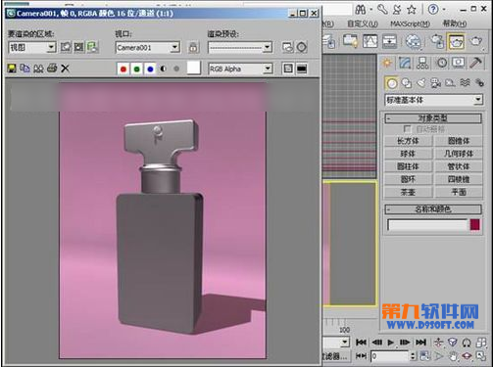493x367 pixels.
Task: Open the MAXScript(M) menu
Action: click(x=410, y=23)
